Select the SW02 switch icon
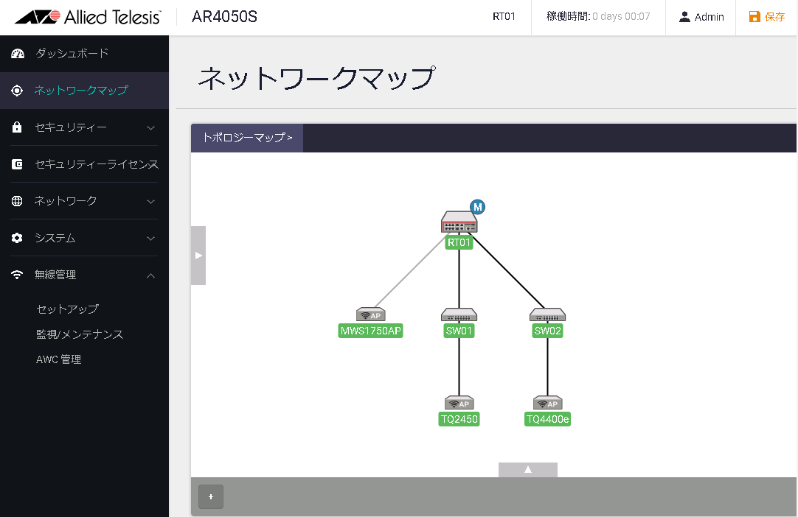This screenshot has height=517, width=798. [x=547, y=314]
